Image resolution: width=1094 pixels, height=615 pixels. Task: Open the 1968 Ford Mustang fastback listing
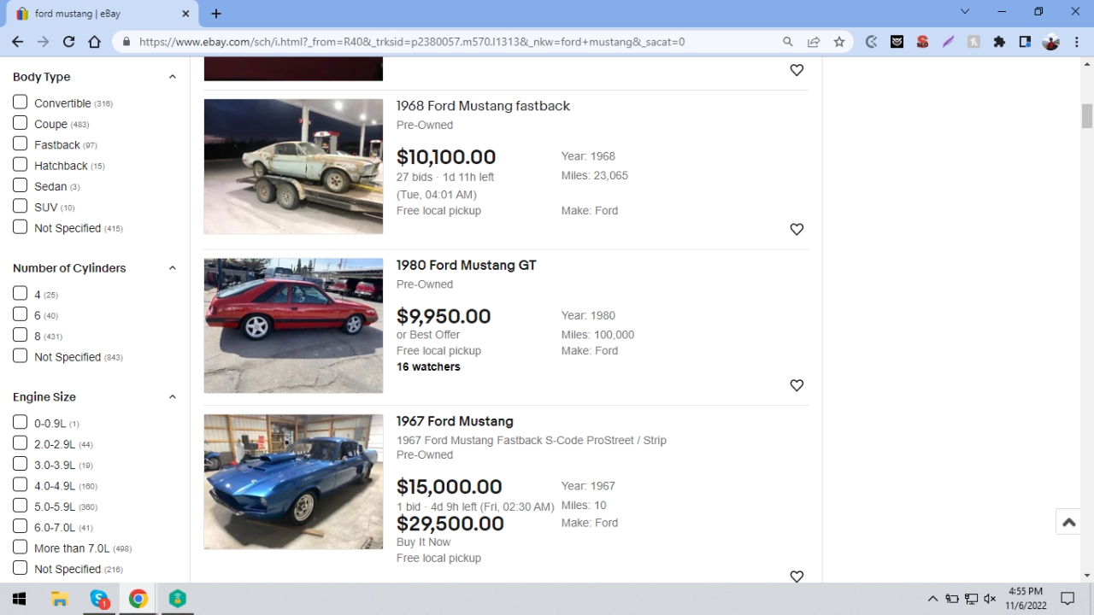(x=483, y=106)
